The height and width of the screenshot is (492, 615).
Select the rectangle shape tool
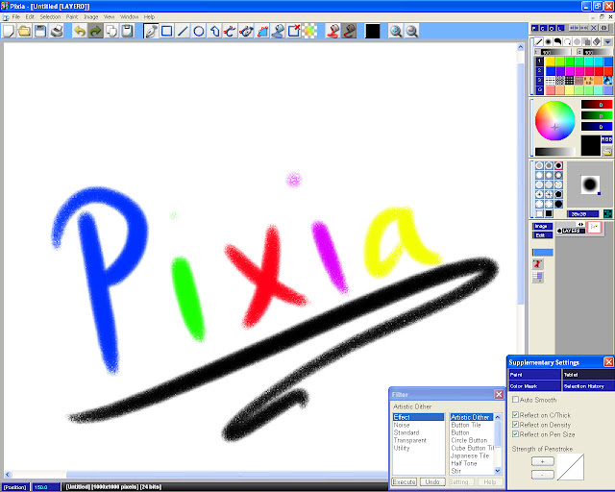tap(167, 31)
